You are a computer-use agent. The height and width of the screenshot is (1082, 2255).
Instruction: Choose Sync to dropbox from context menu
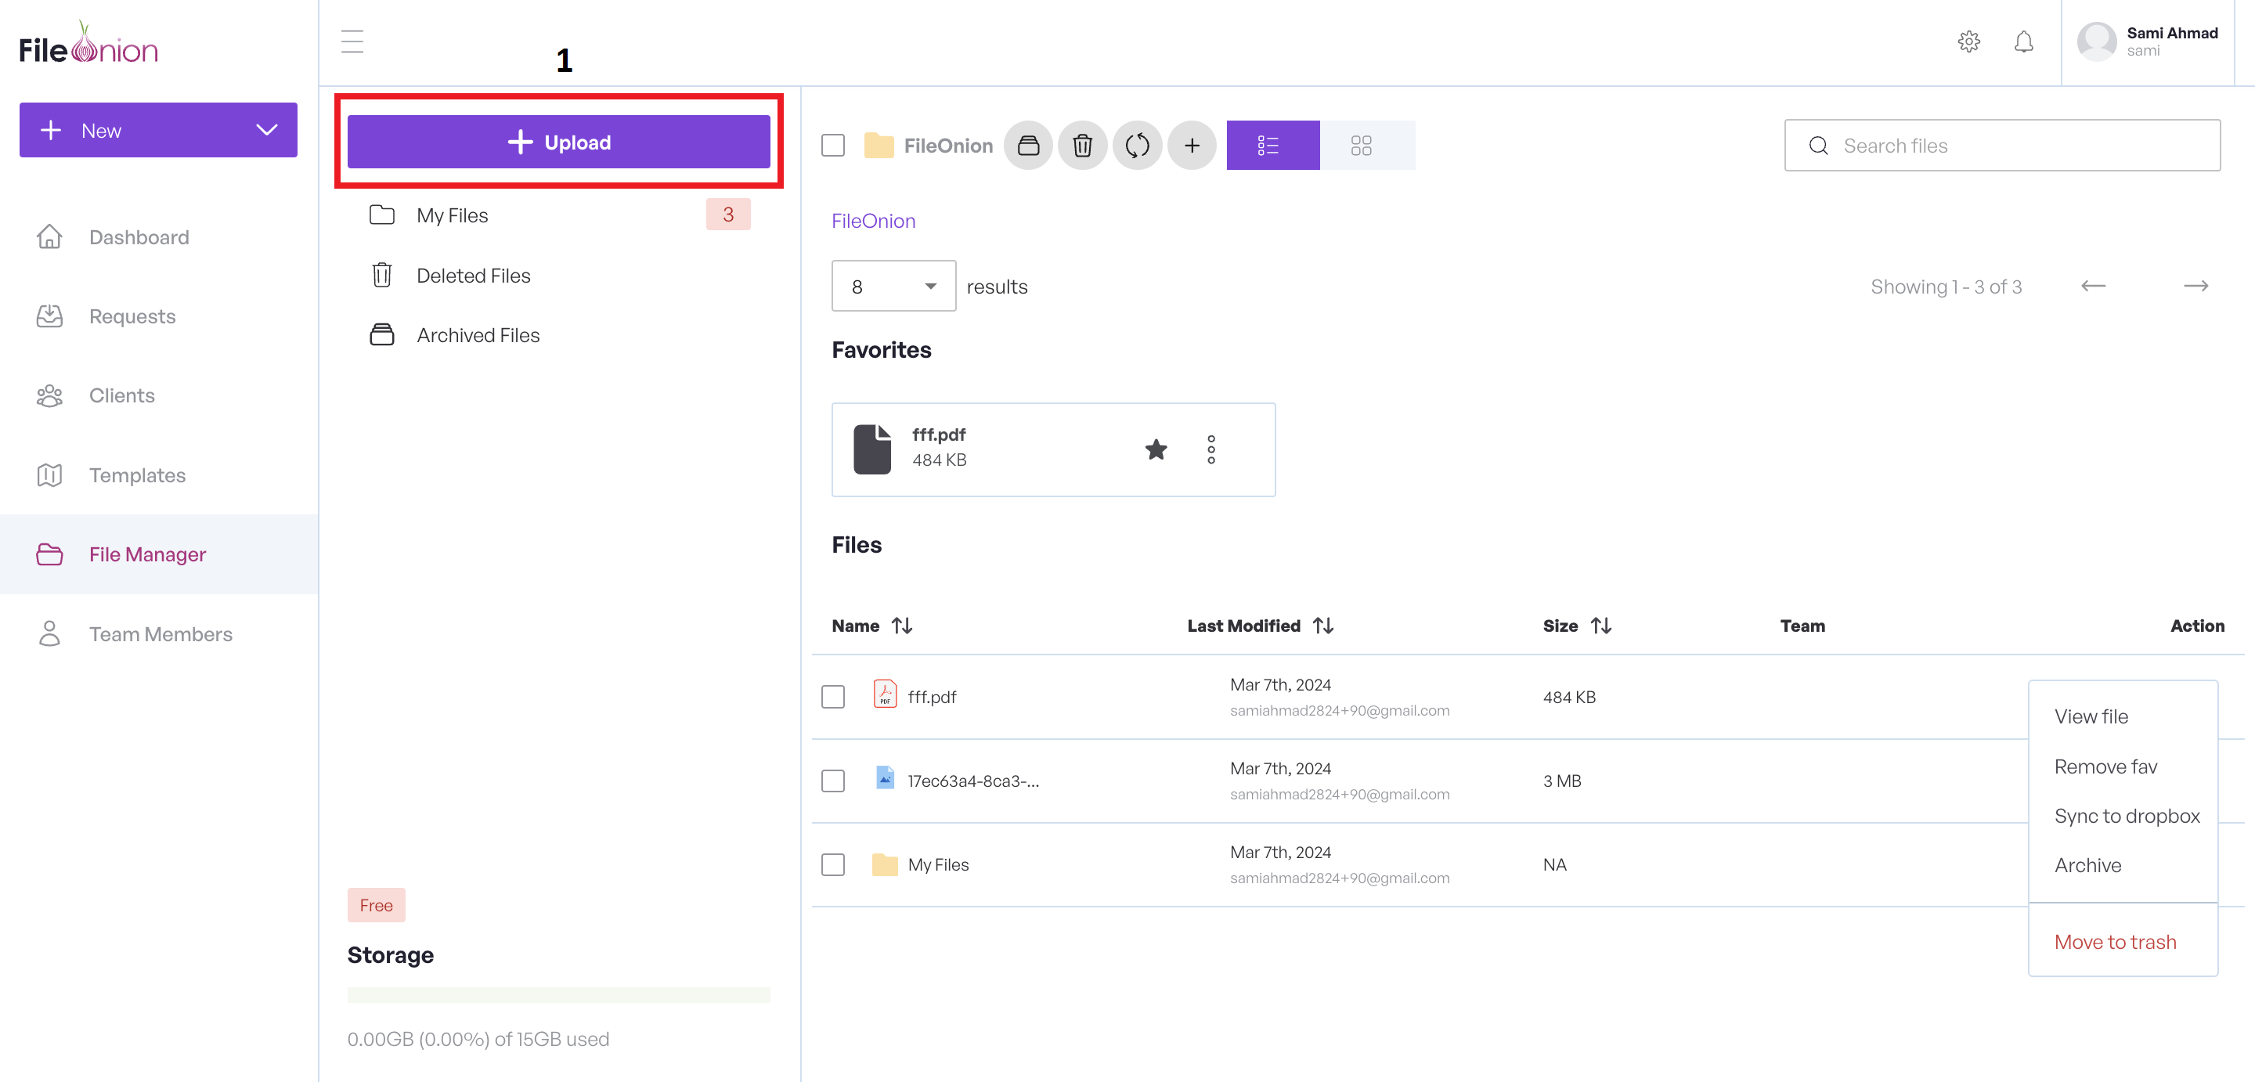[x=2127, y=816]
